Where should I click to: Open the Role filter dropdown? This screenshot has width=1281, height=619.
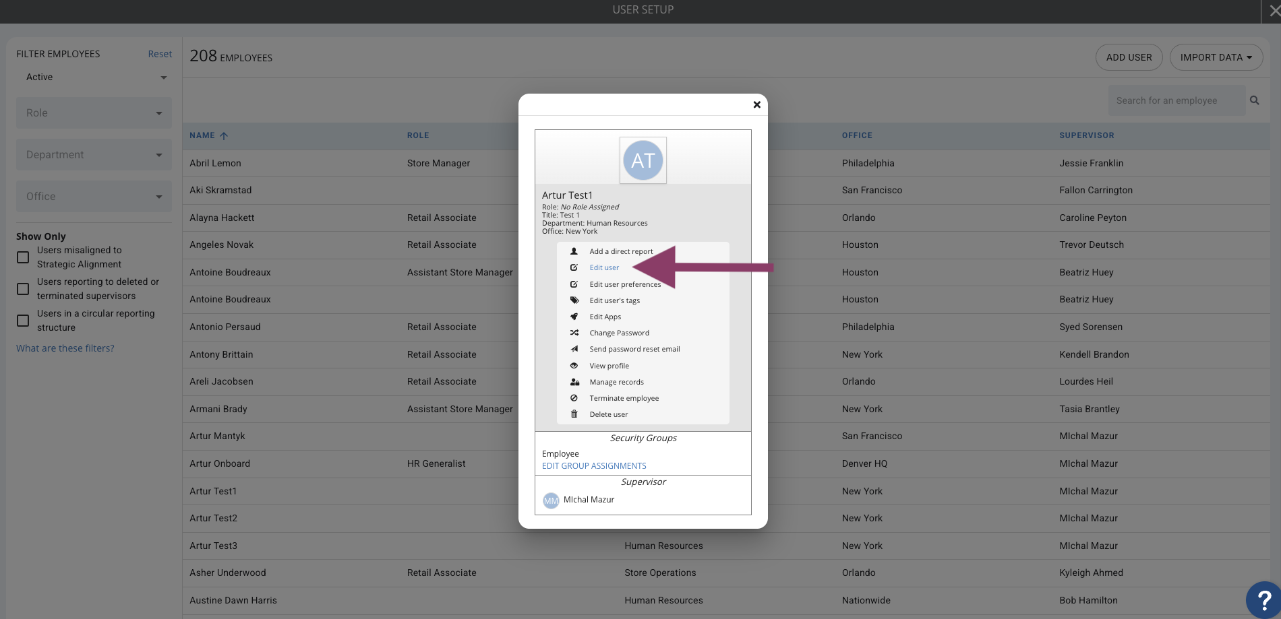point(94,113)
